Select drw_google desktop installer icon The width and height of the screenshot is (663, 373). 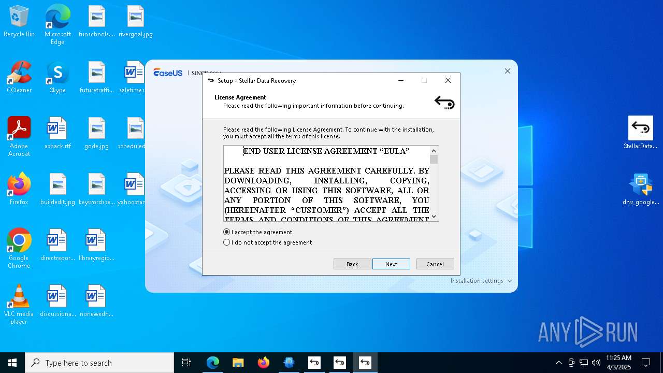pyautogui.click(x=641, y=189)
